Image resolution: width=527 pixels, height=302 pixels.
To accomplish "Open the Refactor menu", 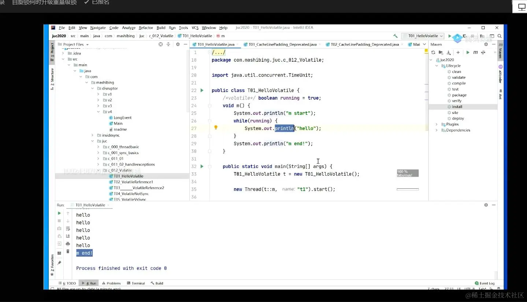I will tap(146, 28).
